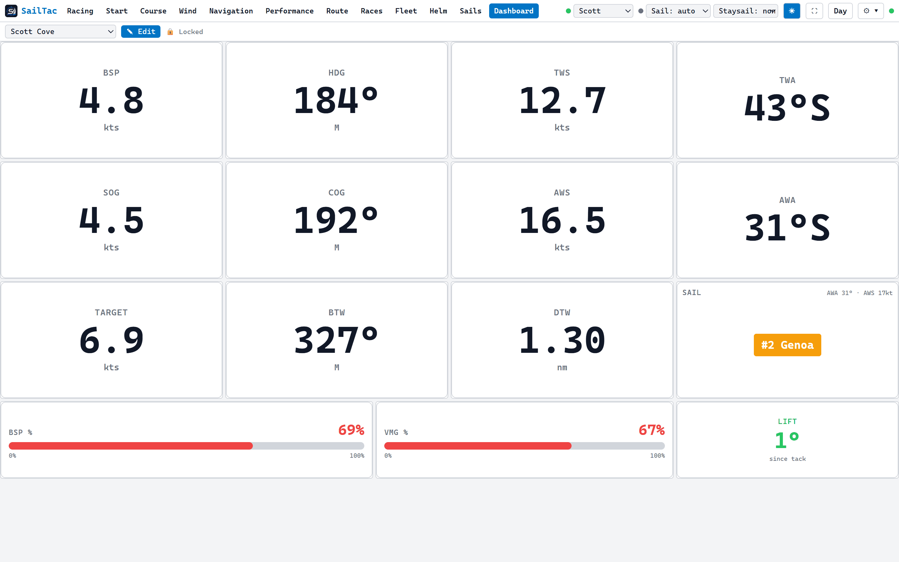The height and width of the screenshot is (562, 899).
Task: Click the COG 192° tile
Action: [x=337, y=220]
